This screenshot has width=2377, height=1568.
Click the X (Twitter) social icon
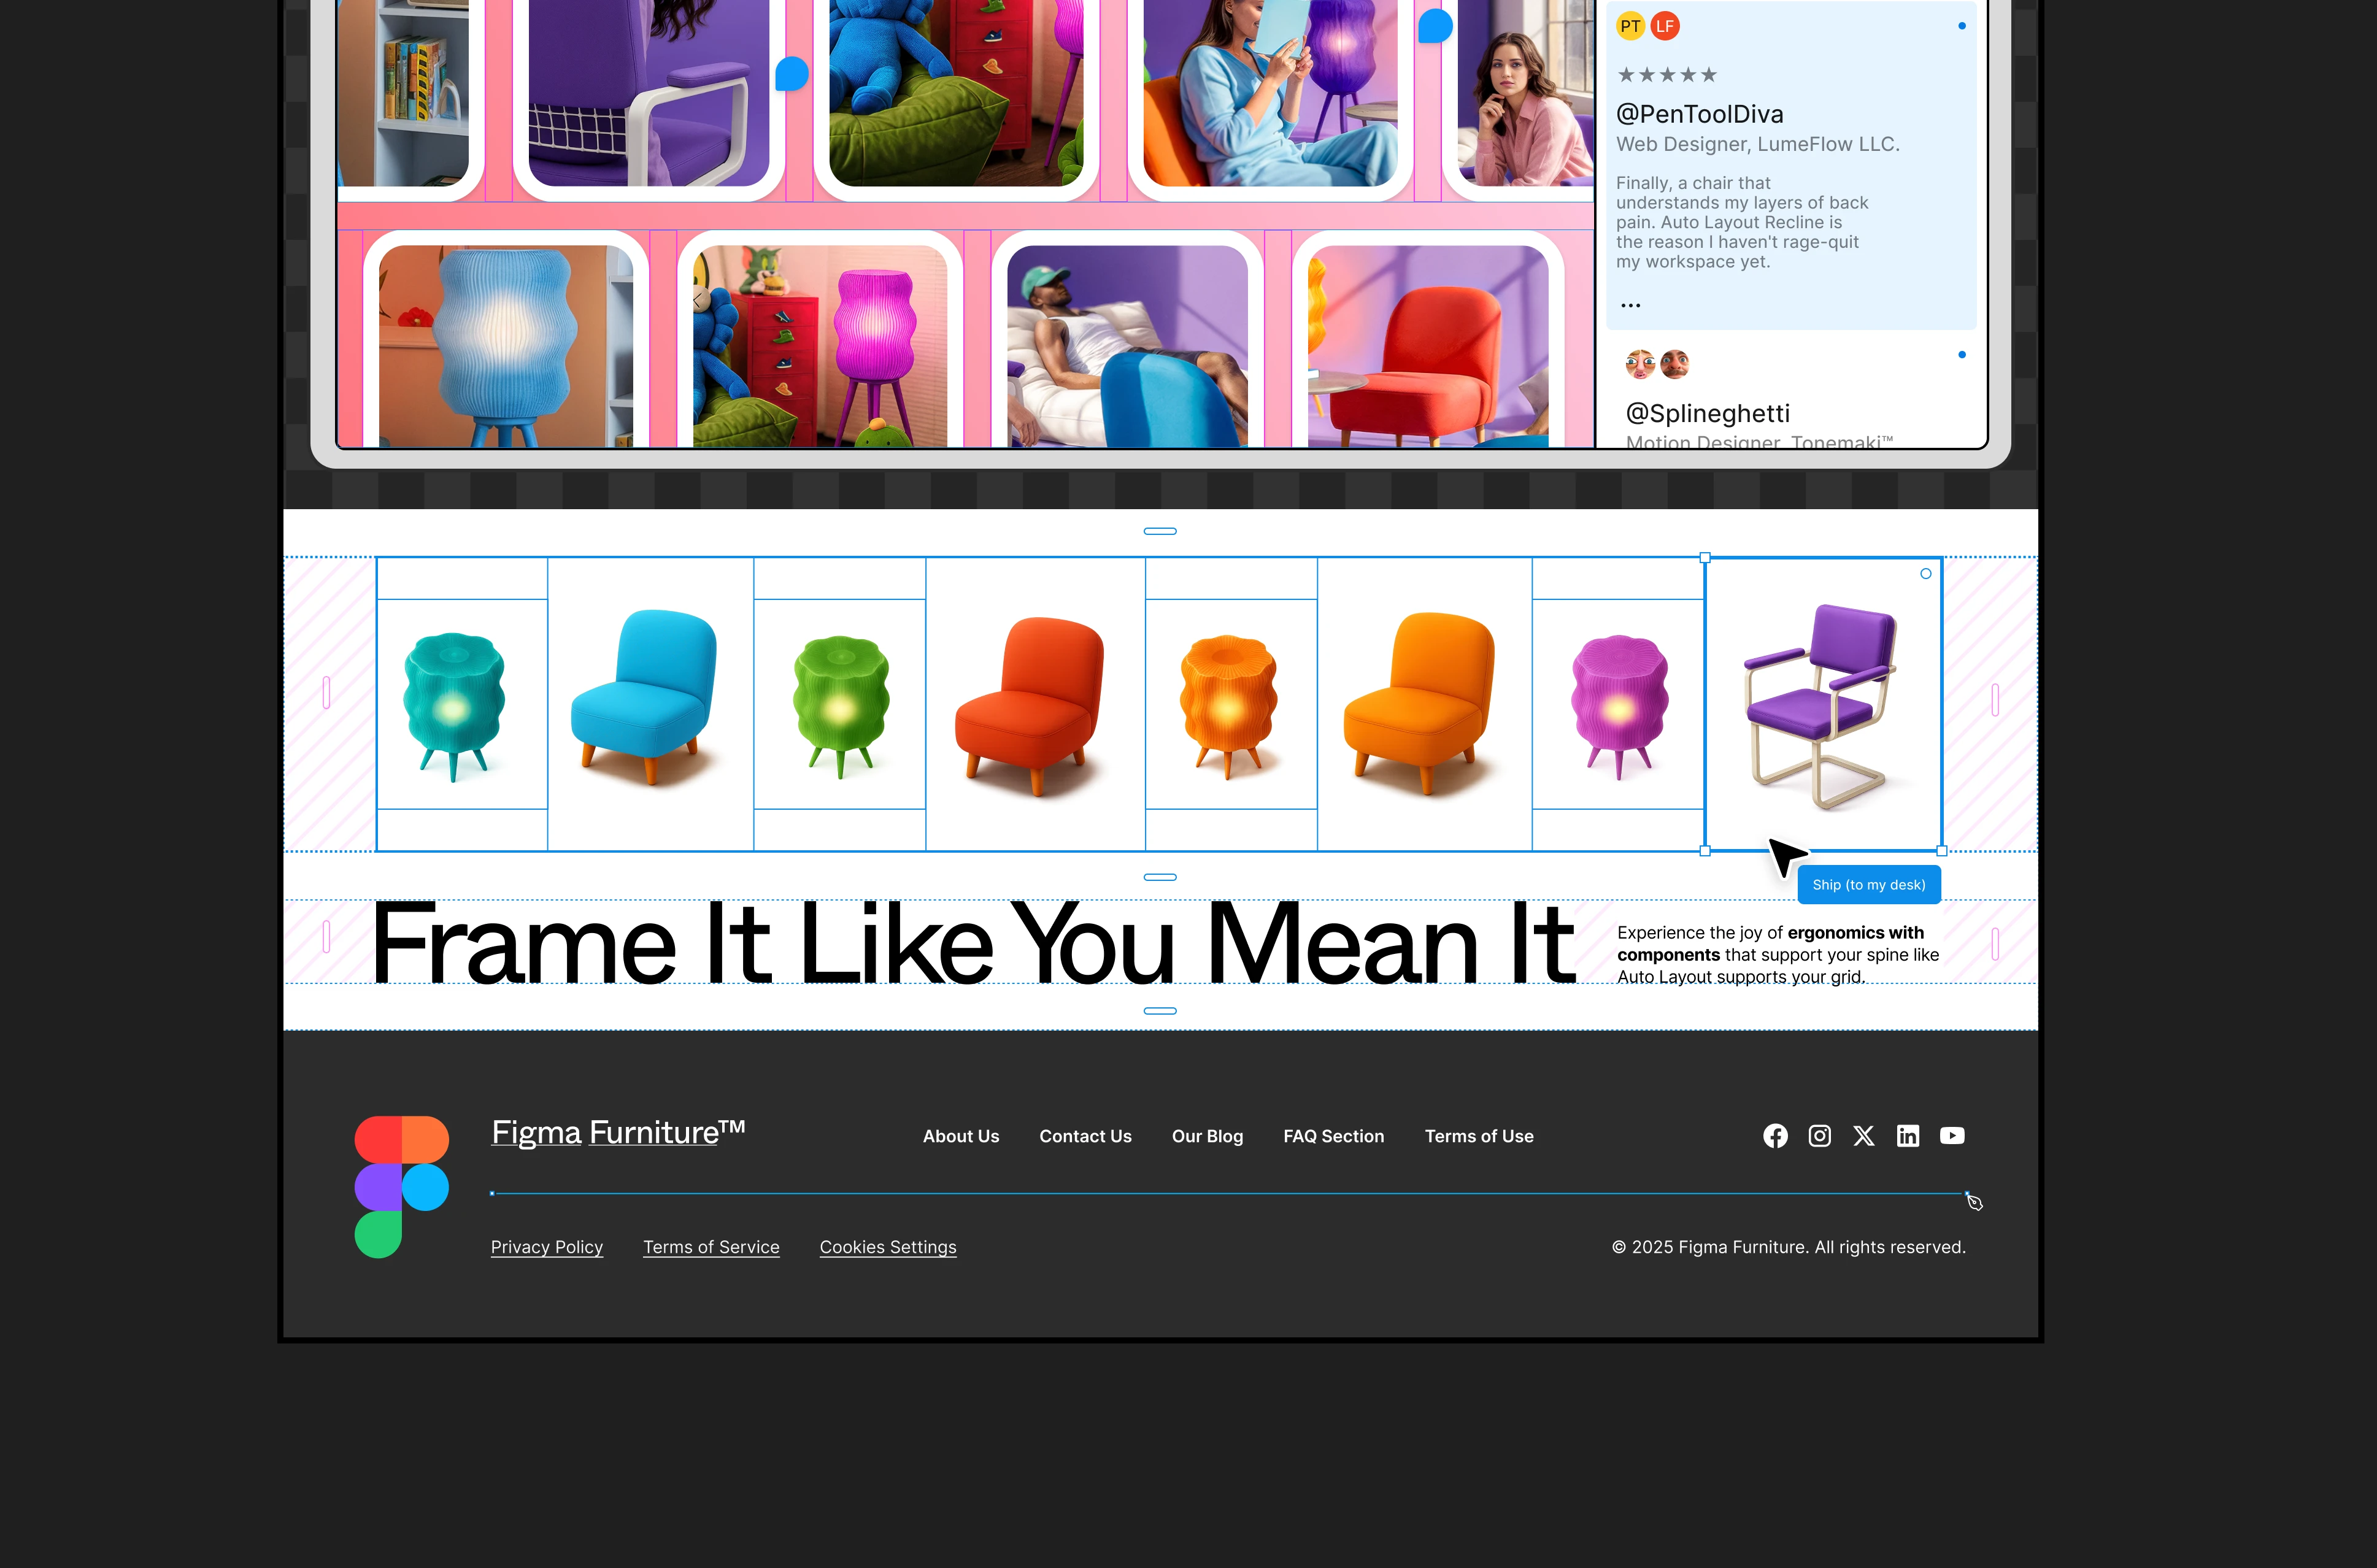(1863, 1136)
